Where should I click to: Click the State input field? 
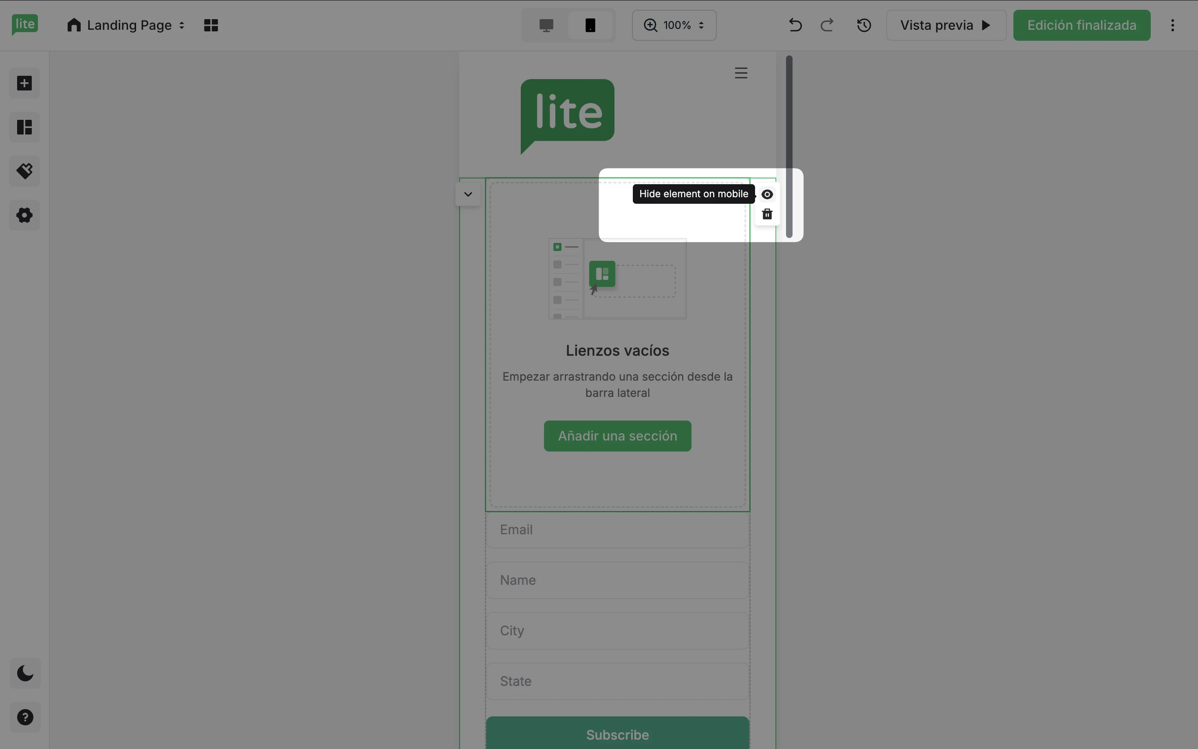point(617,681)
